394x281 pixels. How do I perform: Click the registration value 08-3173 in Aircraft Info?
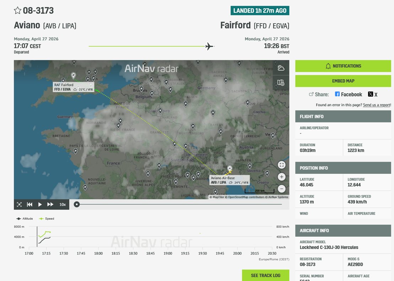pos(307,264)
